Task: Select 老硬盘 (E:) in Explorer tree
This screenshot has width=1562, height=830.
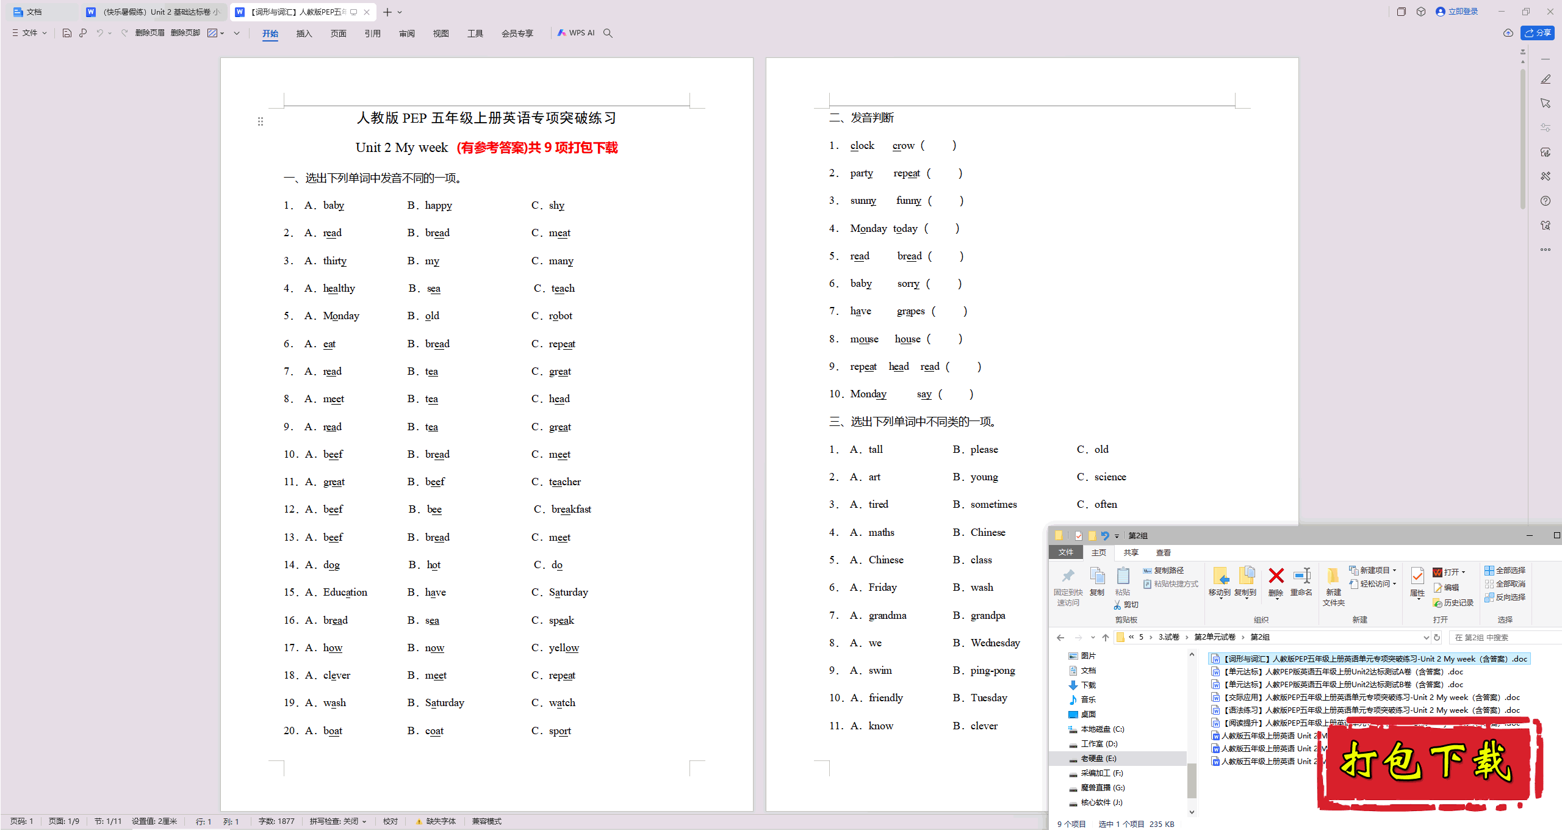Action: click(1098, 759)
